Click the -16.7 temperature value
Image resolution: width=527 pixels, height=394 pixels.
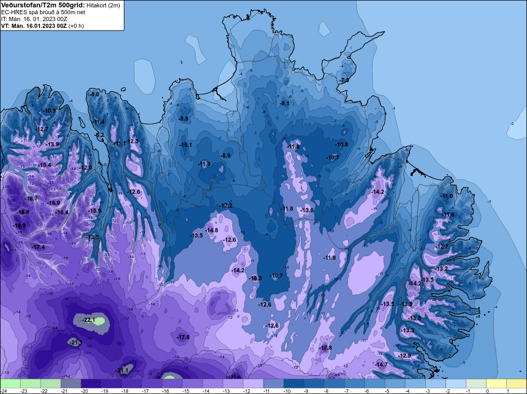coord(32,199)
